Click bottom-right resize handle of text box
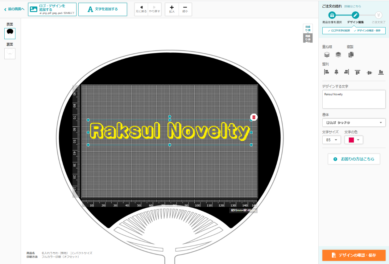This screenshot has height=264, width=389. click(251, 145)
